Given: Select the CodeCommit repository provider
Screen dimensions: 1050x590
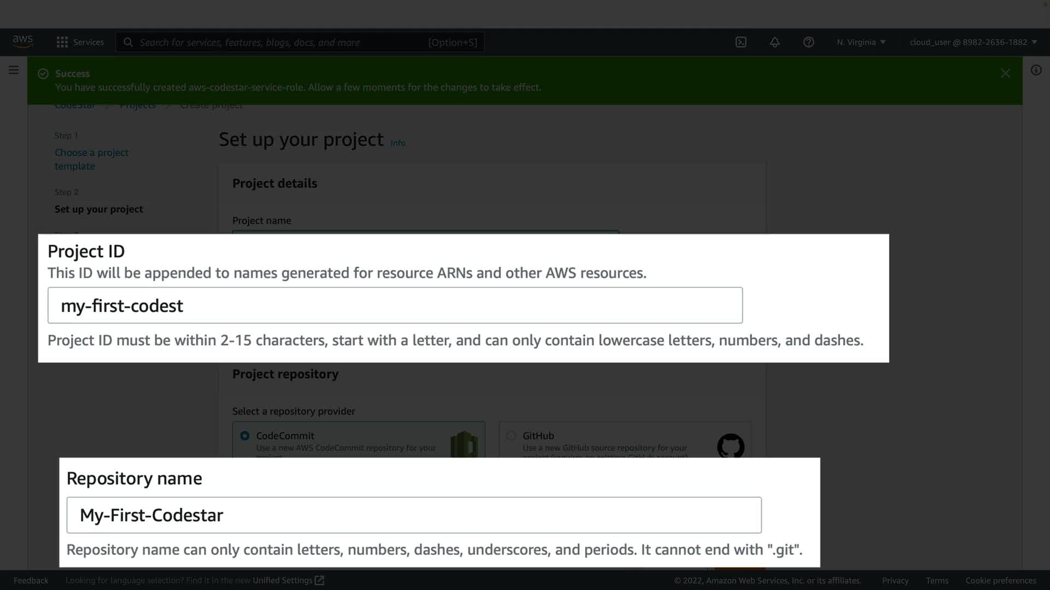Looking at the screenshot, I should [x=245, y=435].
